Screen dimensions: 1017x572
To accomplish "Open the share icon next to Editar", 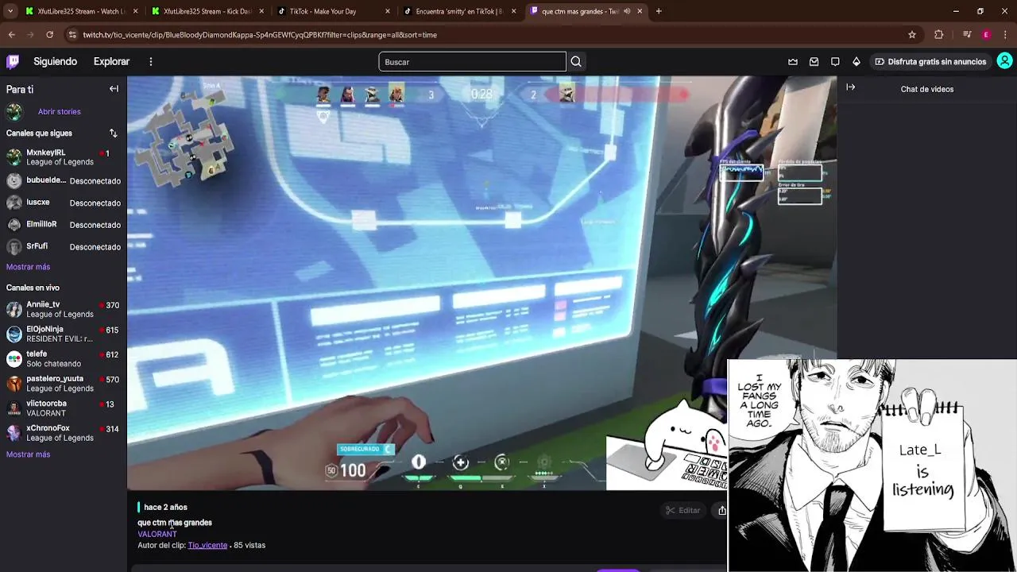I will click(721, 510).
